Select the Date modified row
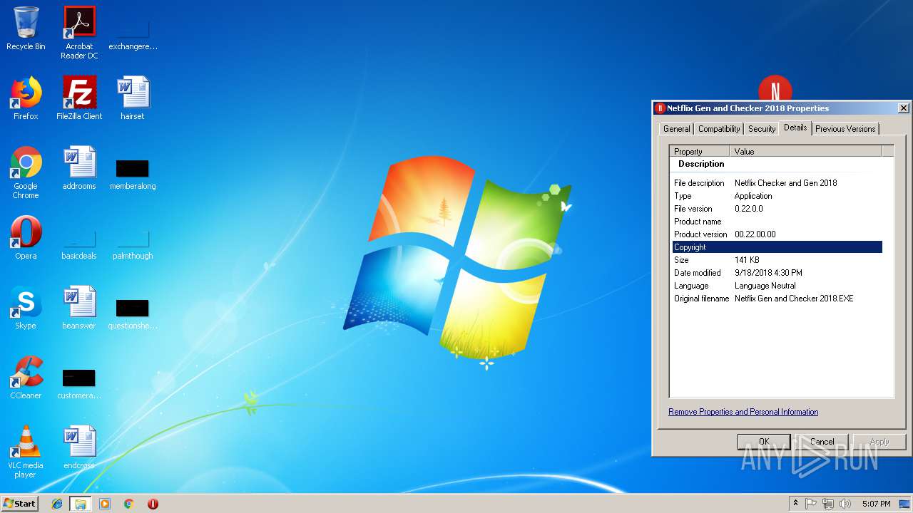913x513 pixels. tap(777, 273)
